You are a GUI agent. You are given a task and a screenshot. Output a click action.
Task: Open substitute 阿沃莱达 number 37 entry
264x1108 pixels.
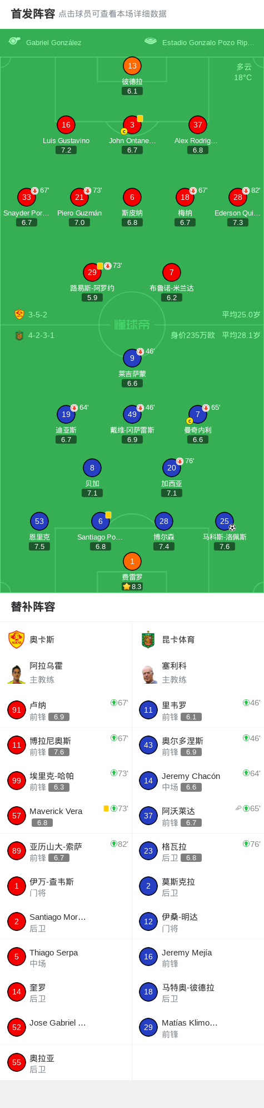(198, 816)
